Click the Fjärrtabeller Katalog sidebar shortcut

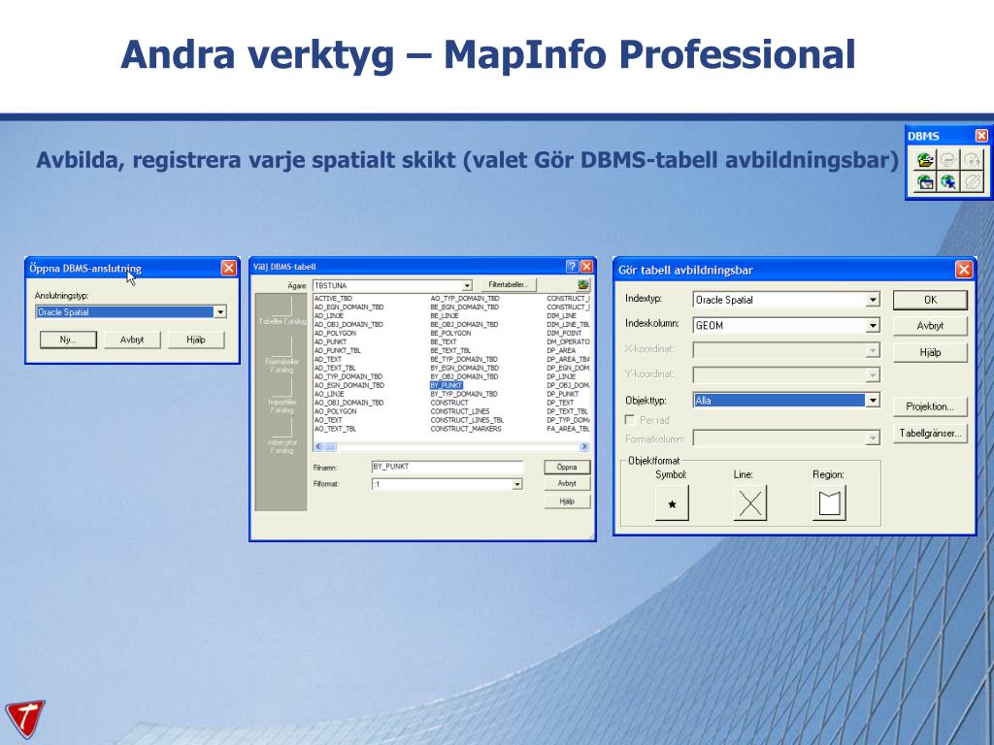(x=282, y=357)
